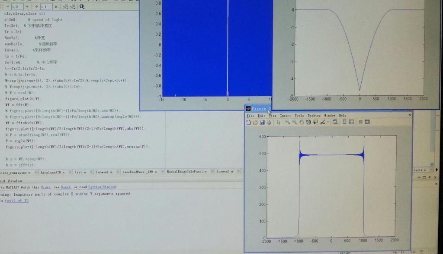Click the Insert Colorbar icon
443x254 pixels.
[x=344, y=122]
